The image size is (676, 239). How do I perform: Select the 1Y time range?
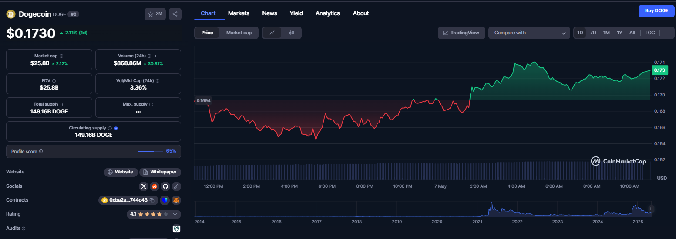pyautogui.click(x=619, y=33)
